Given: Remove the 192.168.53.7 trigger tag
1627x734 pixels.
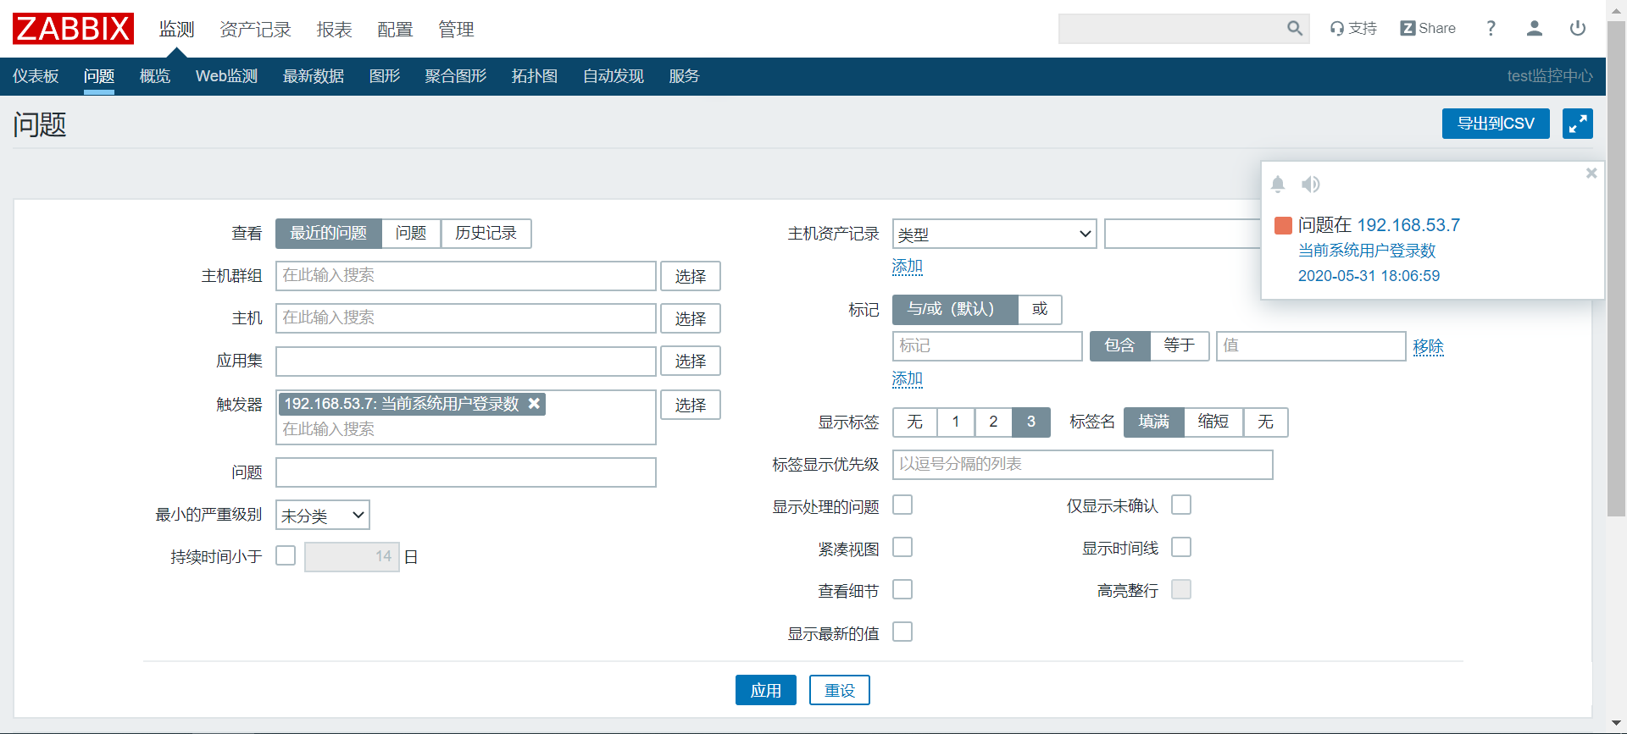Looking at the screenshot, I should click(x=534, y=404).
